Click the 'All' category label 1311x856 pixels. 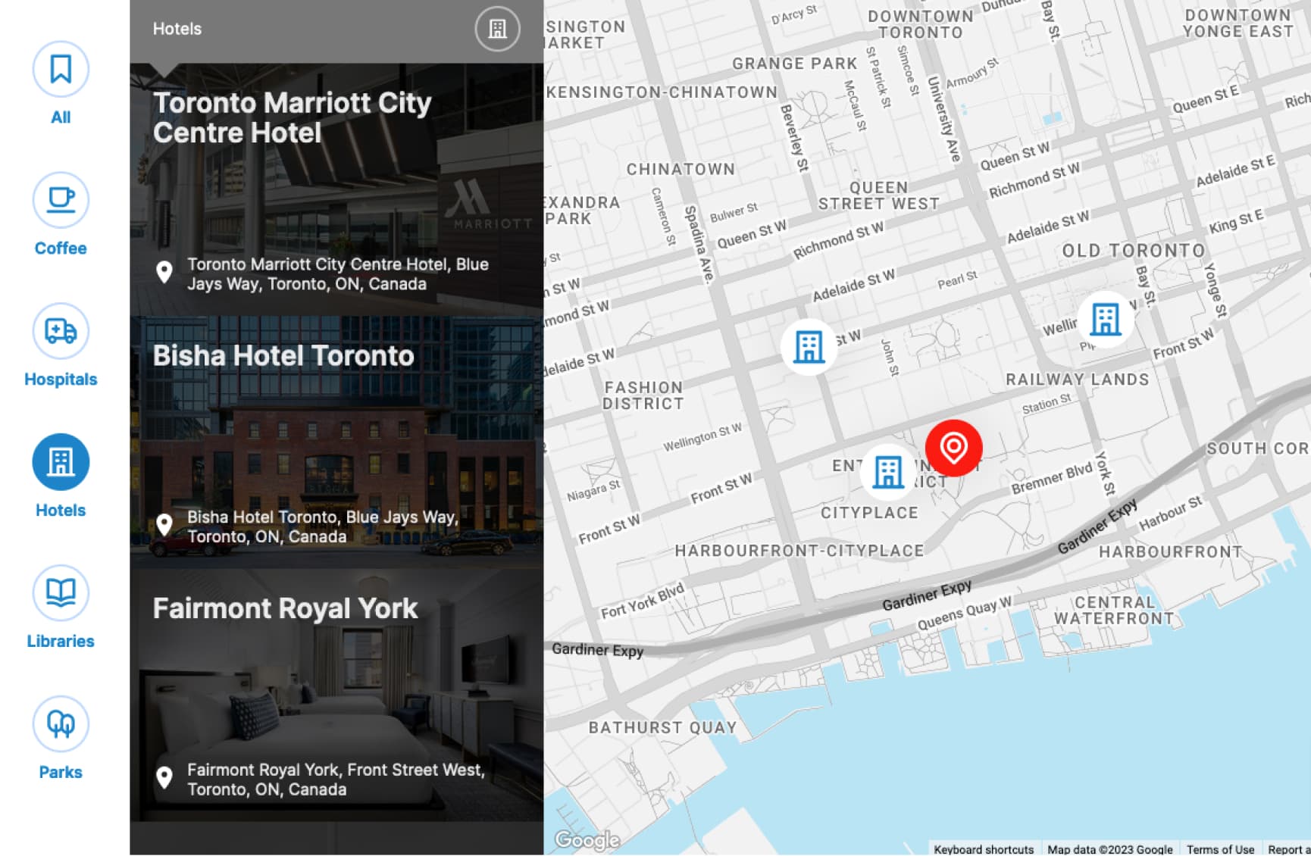(61, 117)
